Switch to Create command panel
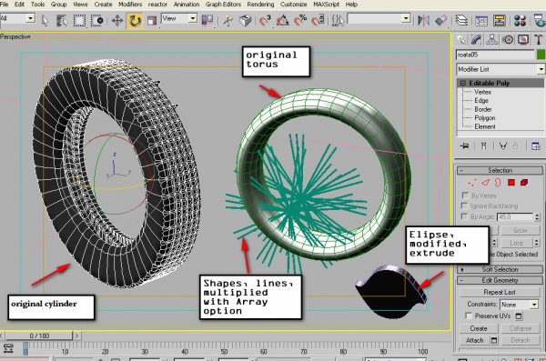This screenshot has height=361, width=546. pyautogui.click(x=461, y=40)
